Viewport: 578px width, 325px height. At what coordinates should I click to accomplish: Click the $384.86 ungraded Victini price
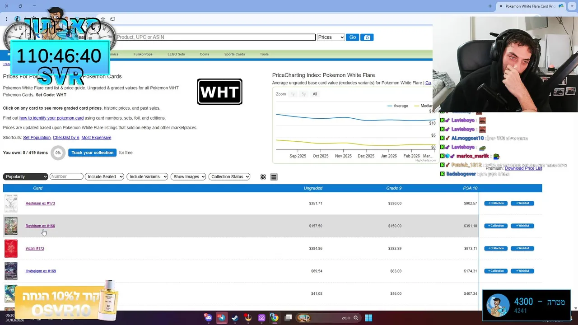(x=316, y=249)
